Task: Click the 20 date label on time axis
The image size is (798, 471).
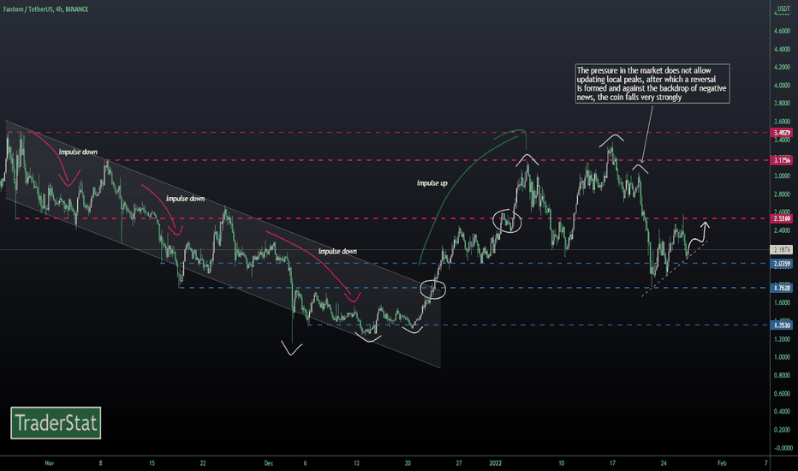Action: (408, 463)
